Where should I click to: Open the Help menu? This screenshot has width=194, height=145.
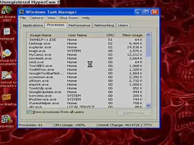86,18
